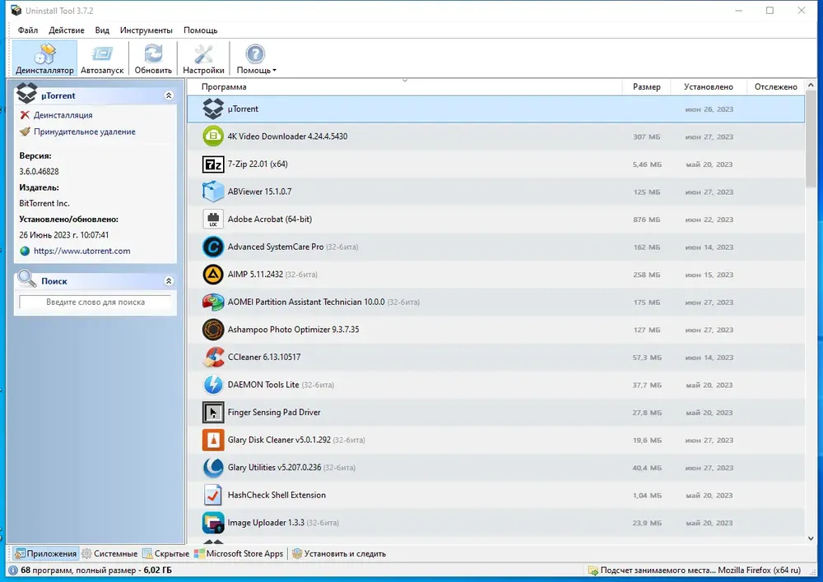Select the CCleaner icon
Screen dimensions: 823x582
click(213, 357)
